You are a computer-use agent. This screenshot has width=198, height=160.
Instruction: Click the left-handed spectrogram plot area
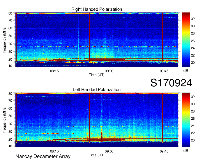97,120
